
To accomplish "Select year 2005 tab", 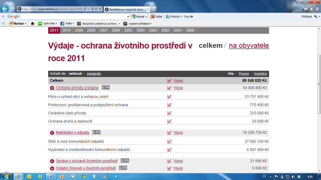I will [x=128, y=30].
